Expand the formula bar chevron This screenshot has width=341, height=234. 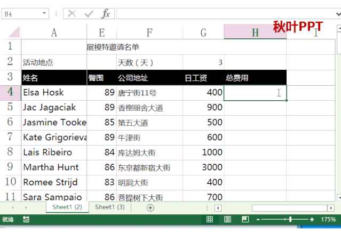coord(338,14)
